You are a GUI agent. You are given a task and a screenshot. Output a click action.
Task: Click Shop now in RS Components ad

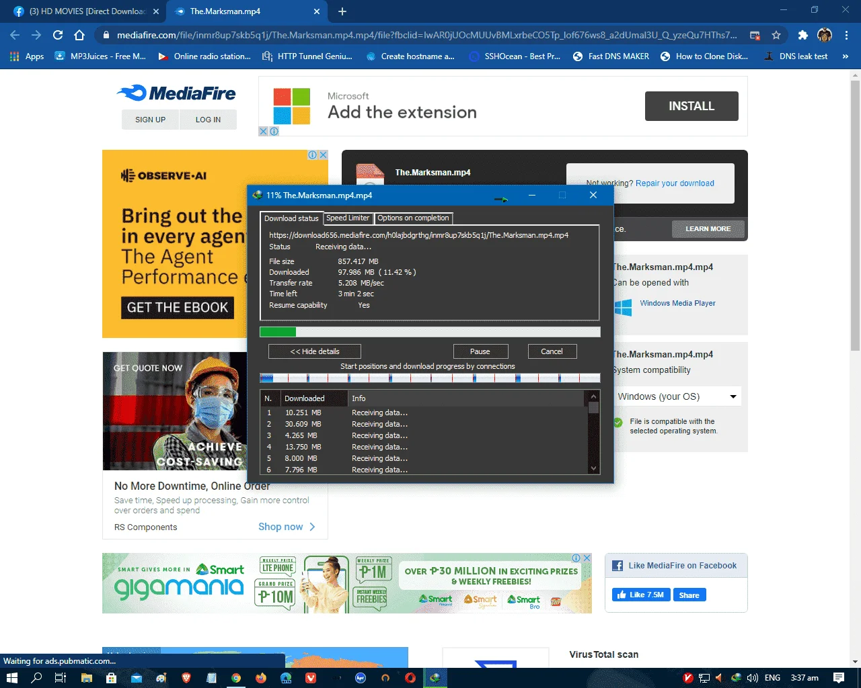coord(287,527)
